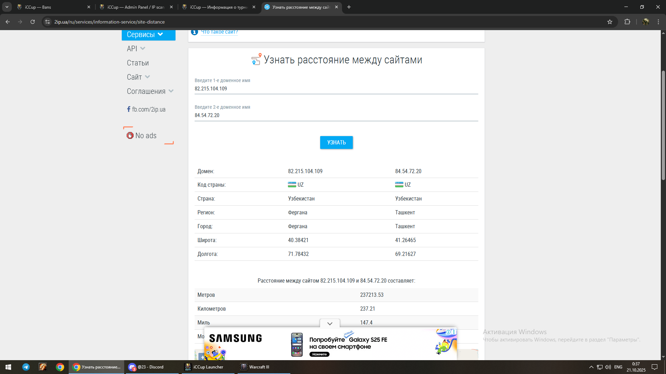Click the Facebook fb.com/2ip.ua icon link

coord(129,109)
